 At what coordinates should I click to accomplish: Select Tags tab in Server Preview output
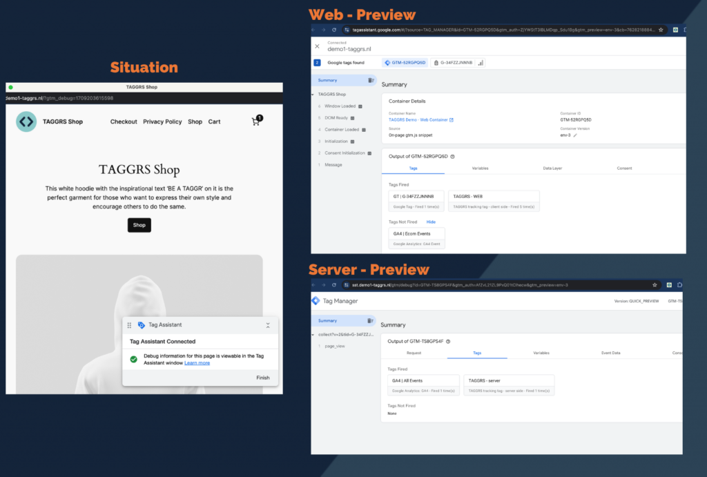point(477,353)
